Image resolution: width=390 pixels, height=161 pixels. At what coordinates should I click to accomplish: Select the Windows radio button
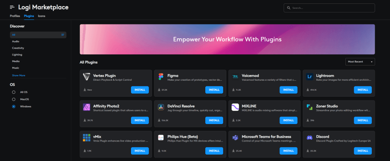pos(14,107)
